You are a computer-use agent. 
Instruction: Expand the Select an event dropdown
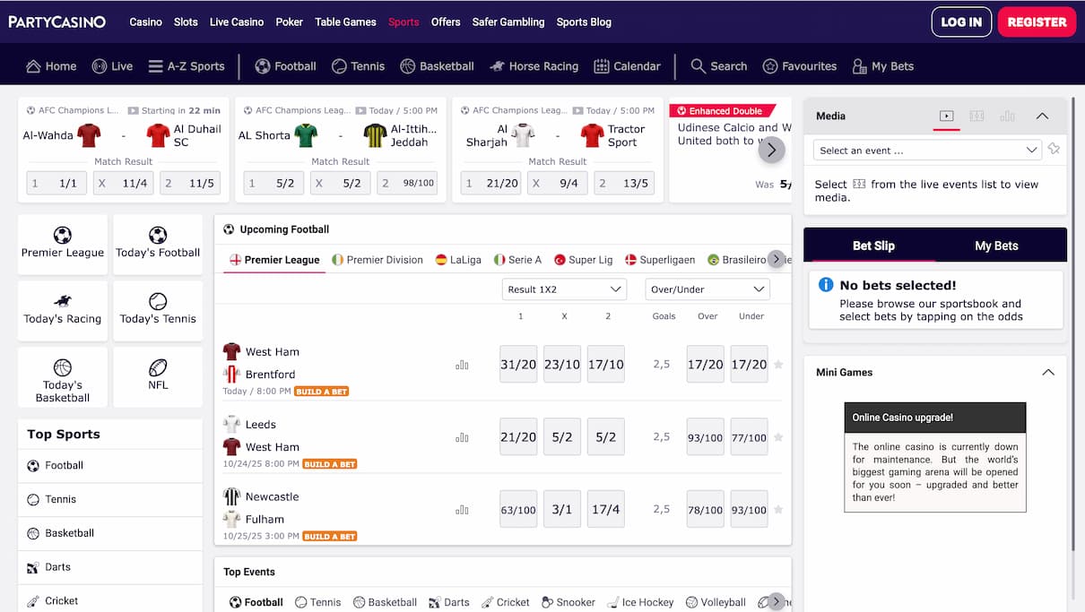coord(928,151)
